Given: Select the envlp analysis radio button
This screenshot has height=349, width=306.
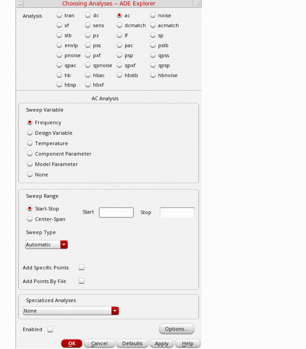Looking at the screenshot, I should (59, 45).
